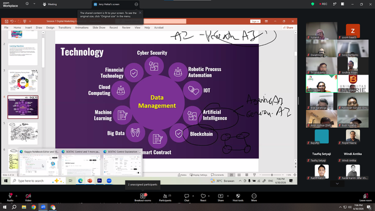Click the Leave room icon

(366, 197)
